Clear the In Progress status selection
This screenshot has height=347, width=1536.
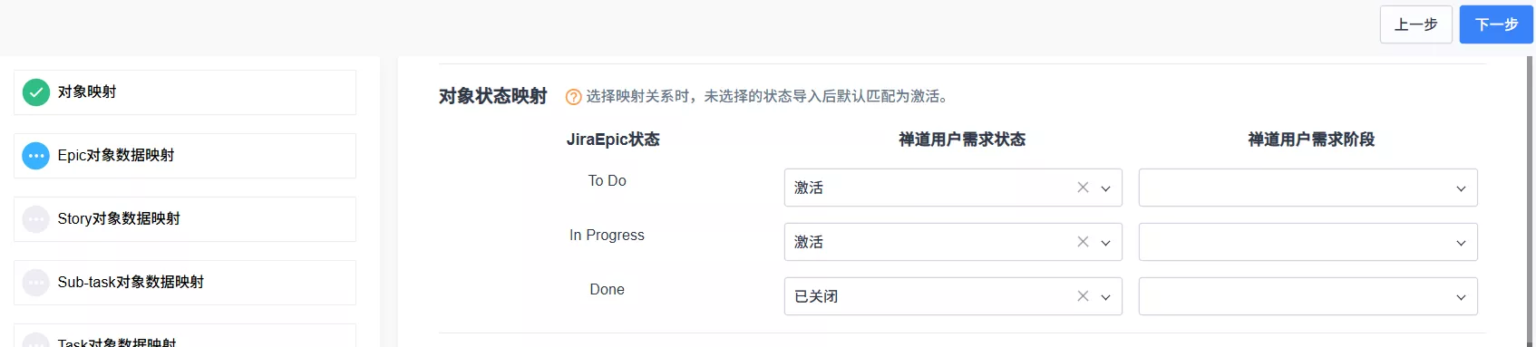pos(1083,242)
